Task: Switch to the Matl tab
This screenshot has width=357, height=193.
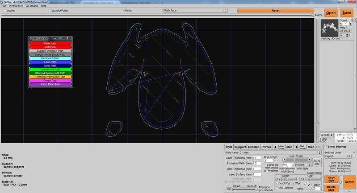Action: (x=290, y=147)
